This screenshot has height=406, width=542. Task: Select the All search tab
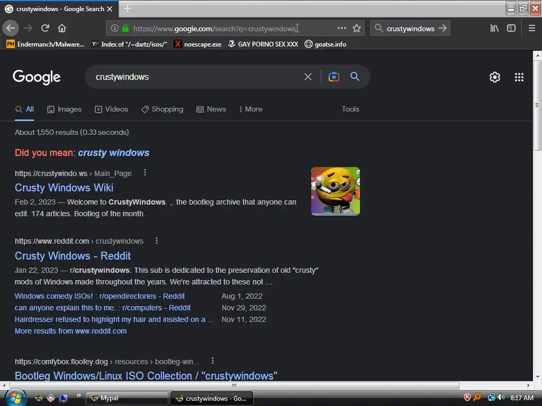[24, 109]
